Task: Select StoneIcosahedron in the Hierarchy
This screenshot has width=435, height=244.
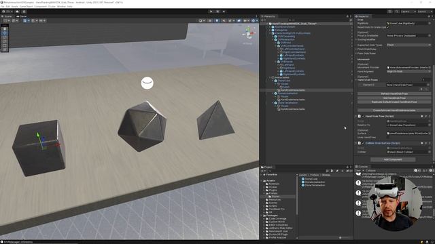Action: pos(288,94)
